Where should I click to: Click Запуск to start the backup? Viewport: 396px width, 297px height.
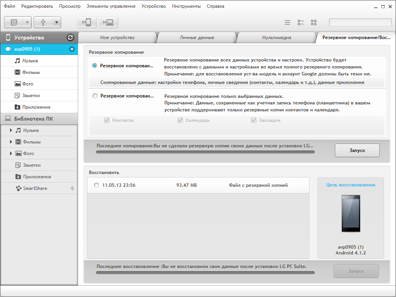pyautogui.click(x=357, y=150)
